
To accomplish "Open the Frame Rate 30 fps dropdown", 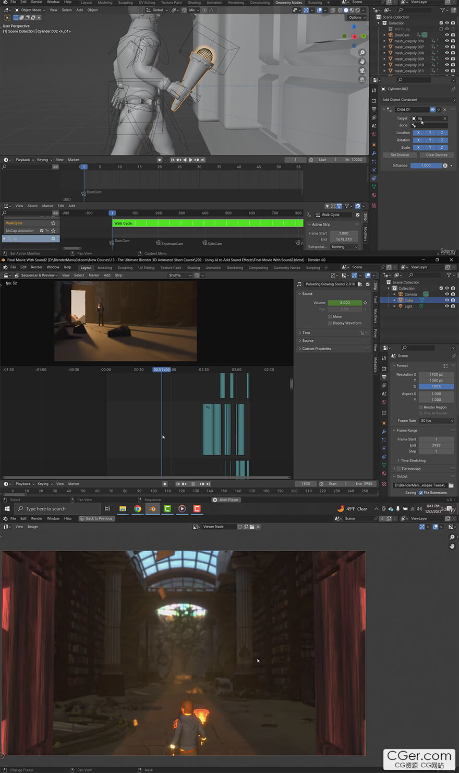I will click(436, 421).
